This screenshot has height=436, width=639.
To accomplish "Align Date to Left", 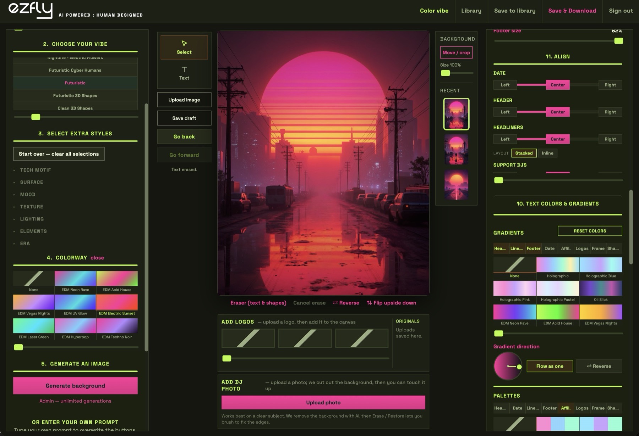I will (505, 85).
